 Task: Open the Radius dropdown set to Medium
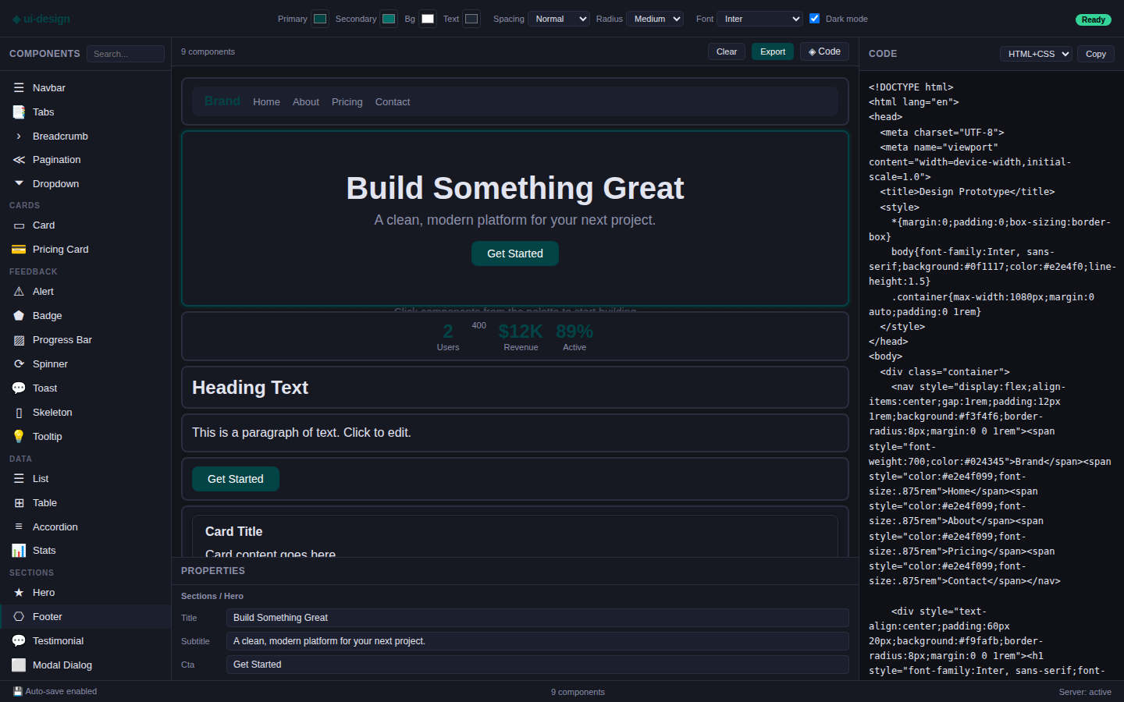[655, 19]
